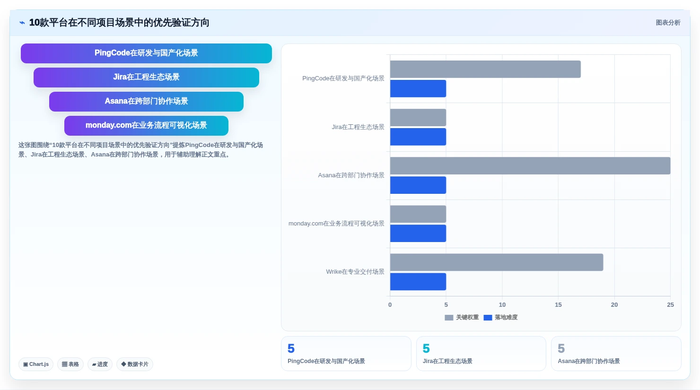This screenshot has height=390, width=700.
Task: Select the Jira在工程生态场景 funnel bar
Action: click(x=146, y=78)
